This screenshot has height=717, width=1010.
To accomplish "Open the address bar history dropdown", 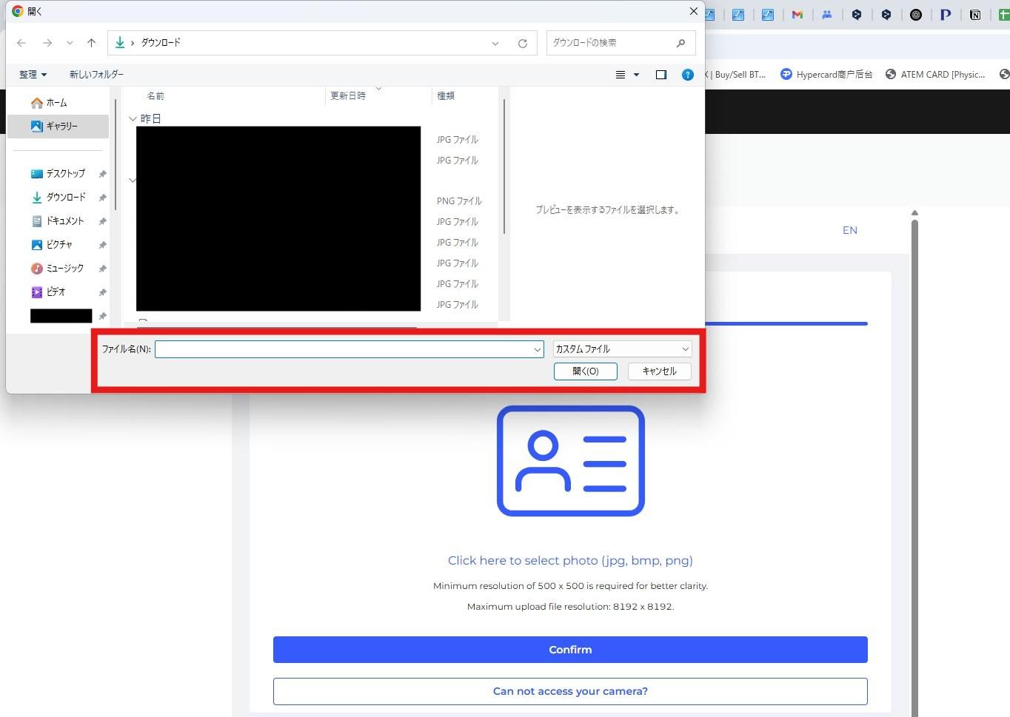I will click(x=495, y=44).
